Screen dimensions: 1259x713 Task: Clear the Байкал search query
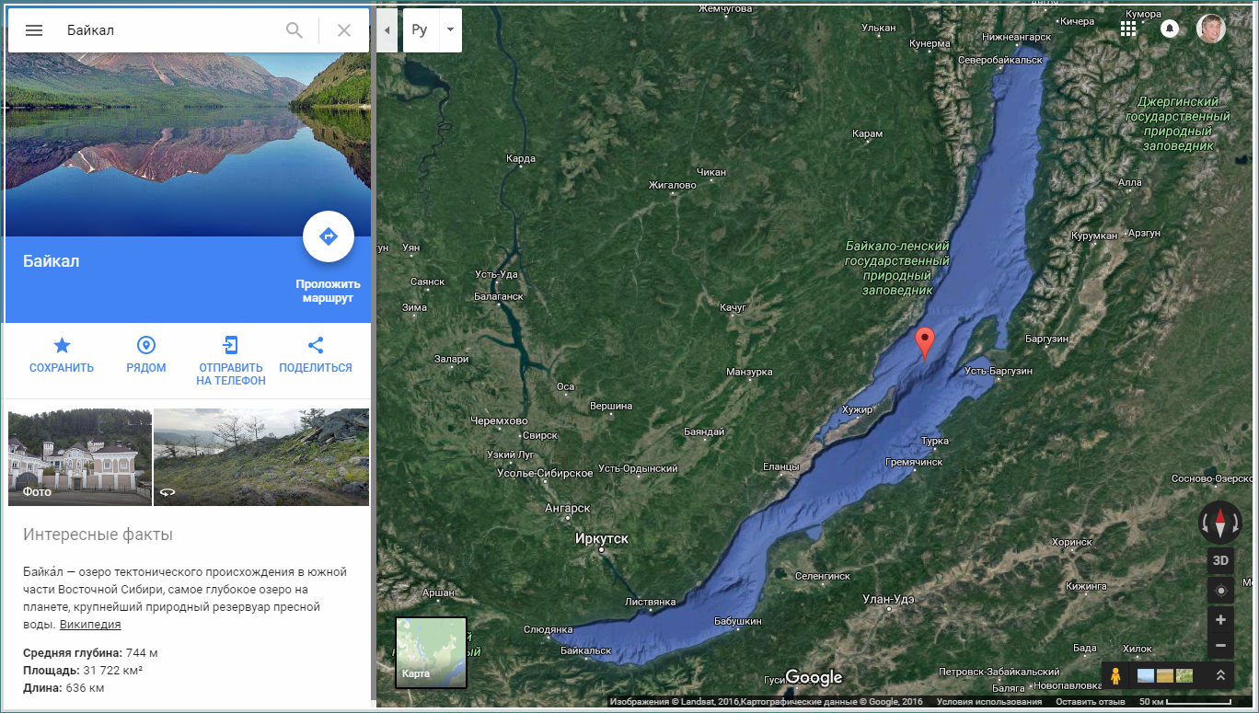(344, 30)
